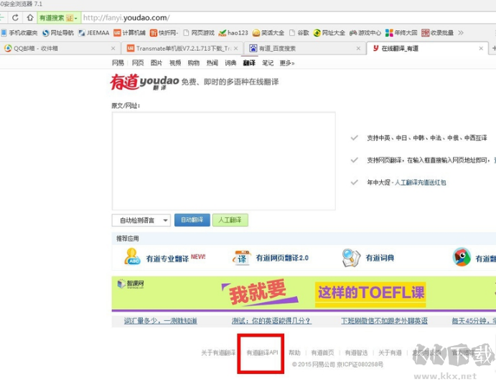Expand more bookmarks chevron

click(x=461, y=33)
